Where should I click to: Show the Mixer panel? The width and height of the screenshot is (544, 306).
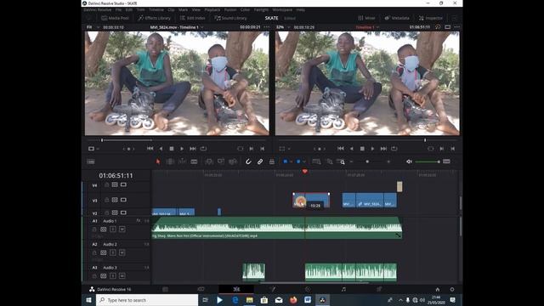coord(366,18)
